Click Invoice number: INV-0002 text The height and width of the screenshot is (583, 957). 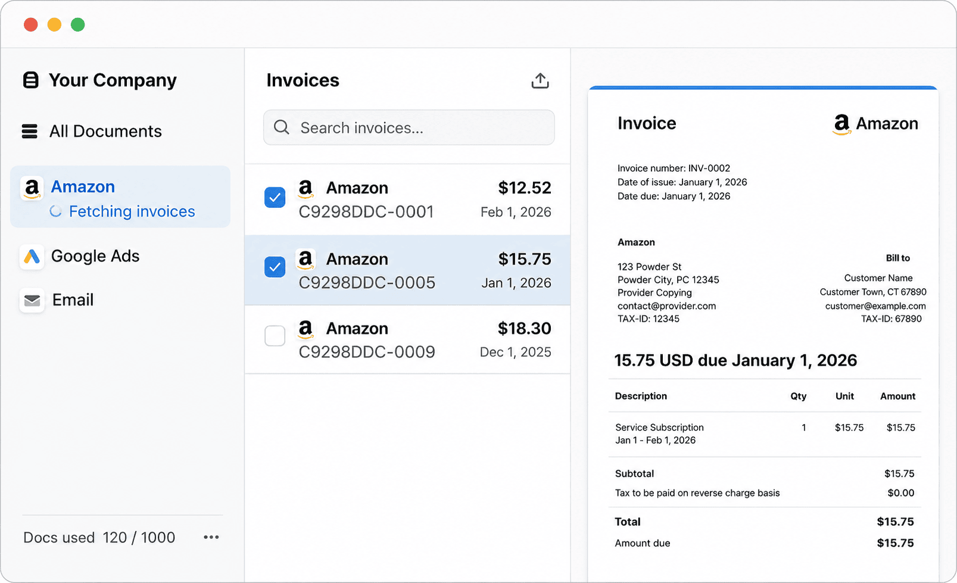[674, 169]
